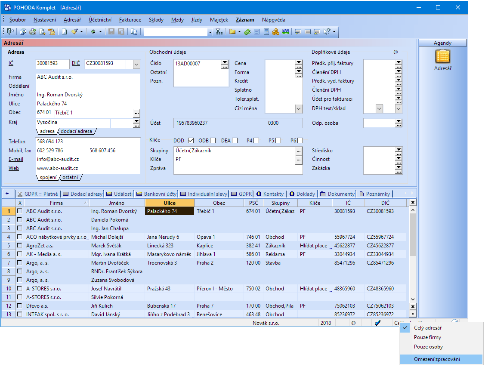Switch to the dodací adresa tab
The height and width of the screenshot is (367, 485).
coord(76,131)
